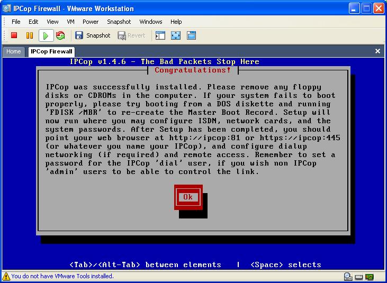The width and height of the screenshot is (387, 283).
Task: Open the VM menu
Action: point(70,22)
